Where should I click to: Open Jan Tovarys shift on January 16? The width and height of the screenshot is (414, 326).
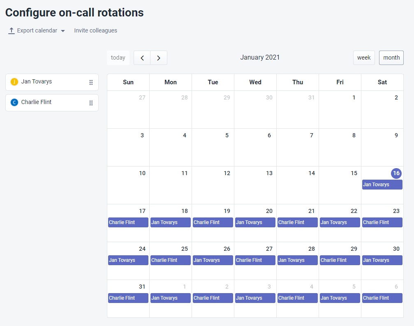pyautogui.click(x=382, y=185)
